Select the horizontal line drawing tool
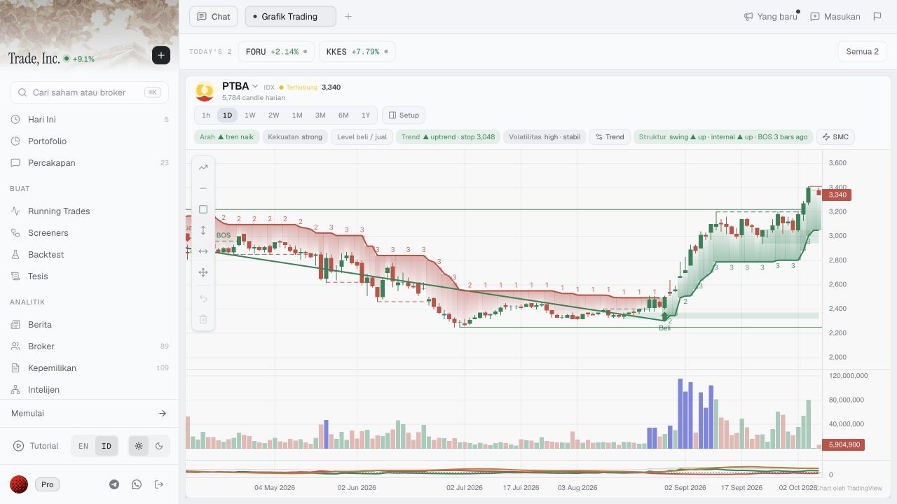Viewport: 897px width, 504px height. point(203,188)
